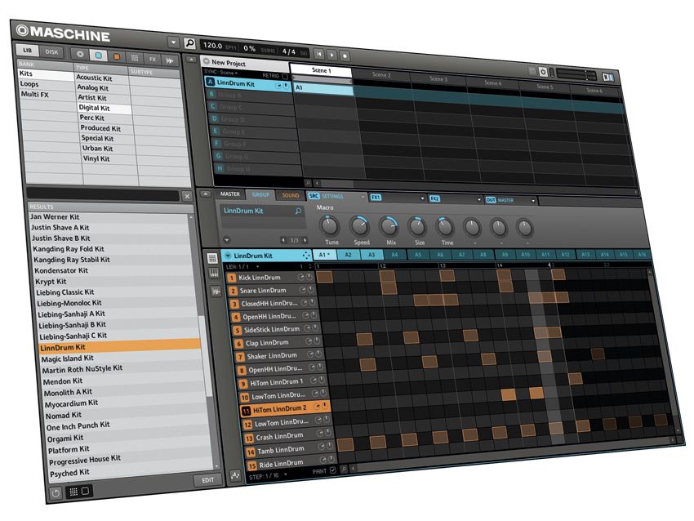
Task: Select the Scene 1 tab
Action: point(321,70)
